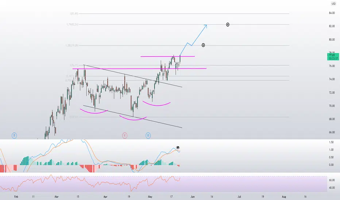Viewport: 340px width, 200px height.
Task: Click 60.00 on the RSI scale
Action: tap(332, 180)
